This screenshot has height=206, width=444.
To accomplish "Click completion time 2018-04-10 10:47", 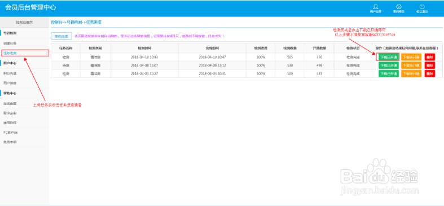I will pos(212,57).
